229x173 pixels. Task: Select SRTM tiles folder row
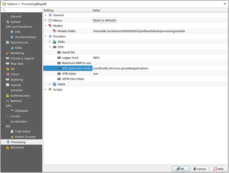pos(135,79)
